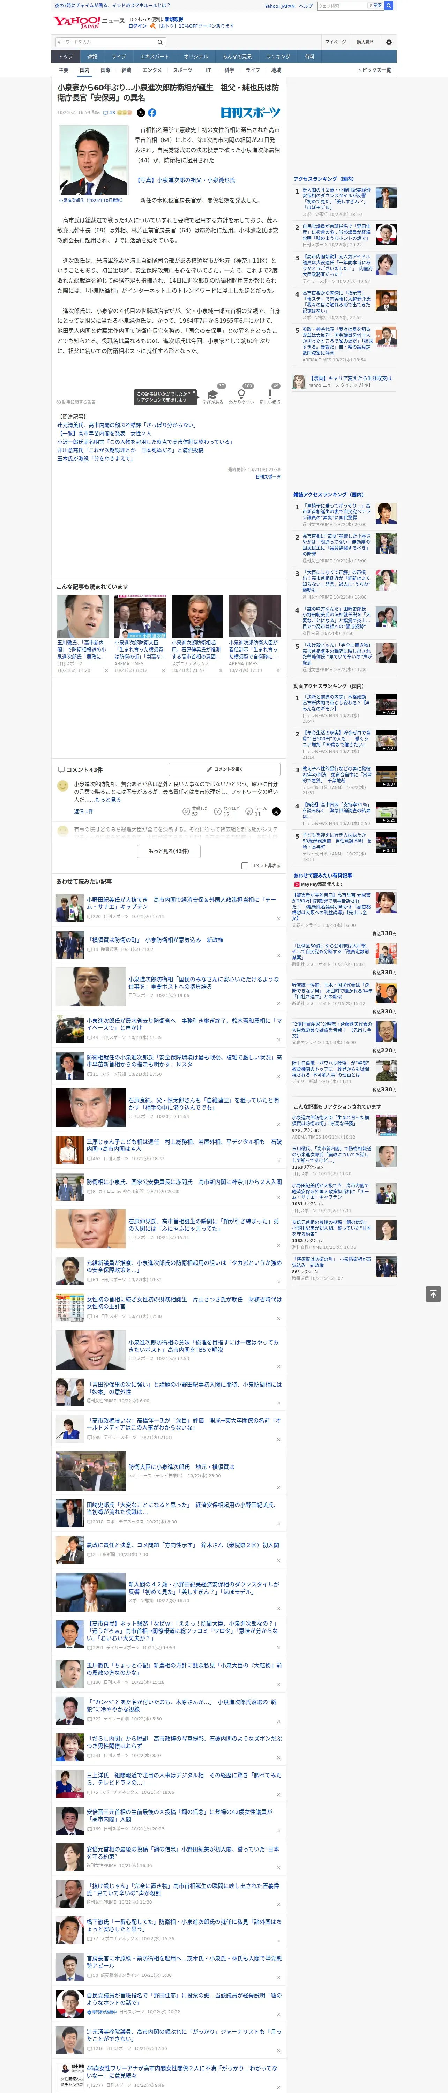Focus the top web search input field
Screen dimensions: 448x2093
tap(342, 6)
